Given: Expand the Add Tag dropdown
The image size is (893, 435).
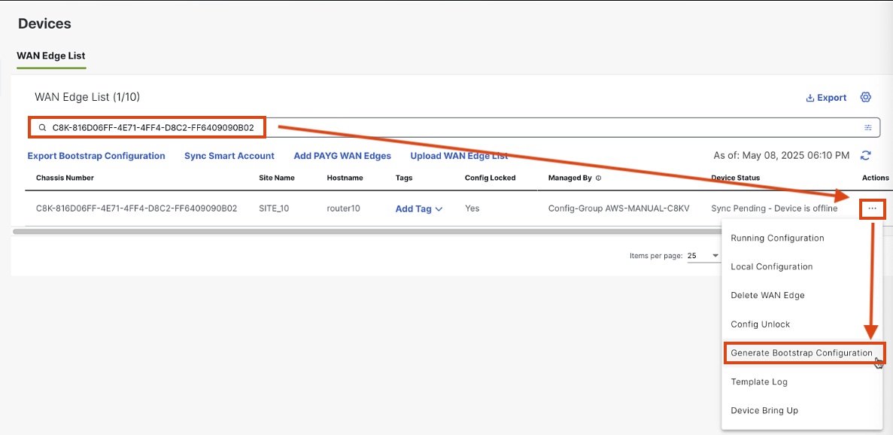Looking at the screenshot, I should pos(419,209).
